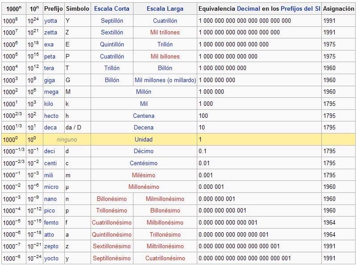
Task: Open the mega prefix link
Action: coord(51,92)
